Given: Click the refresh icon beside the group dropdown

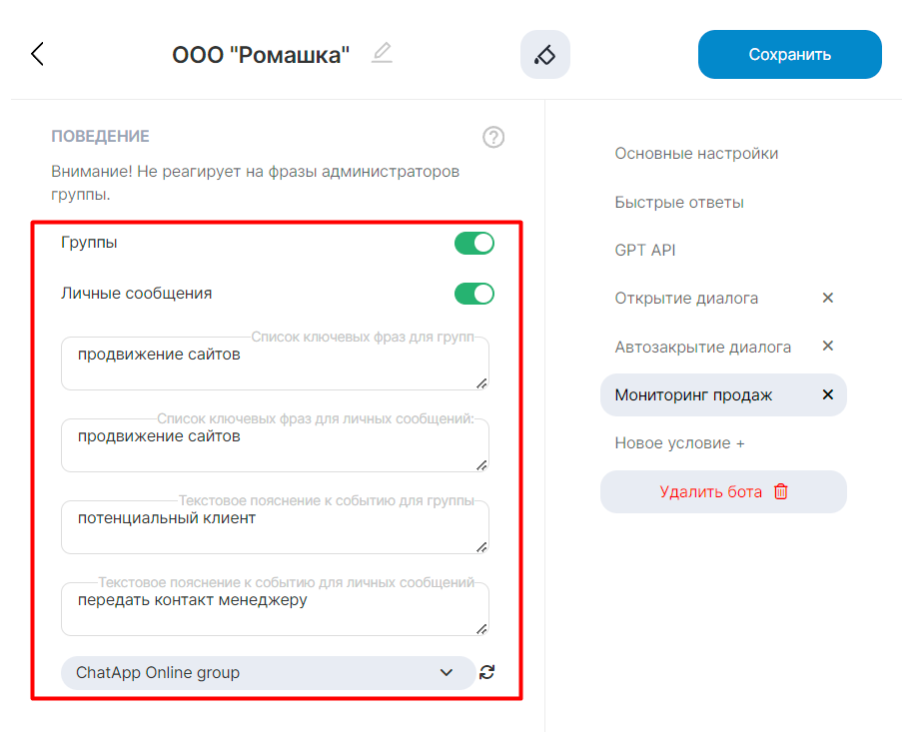Looking at the screenshot, I should [486, 673].
